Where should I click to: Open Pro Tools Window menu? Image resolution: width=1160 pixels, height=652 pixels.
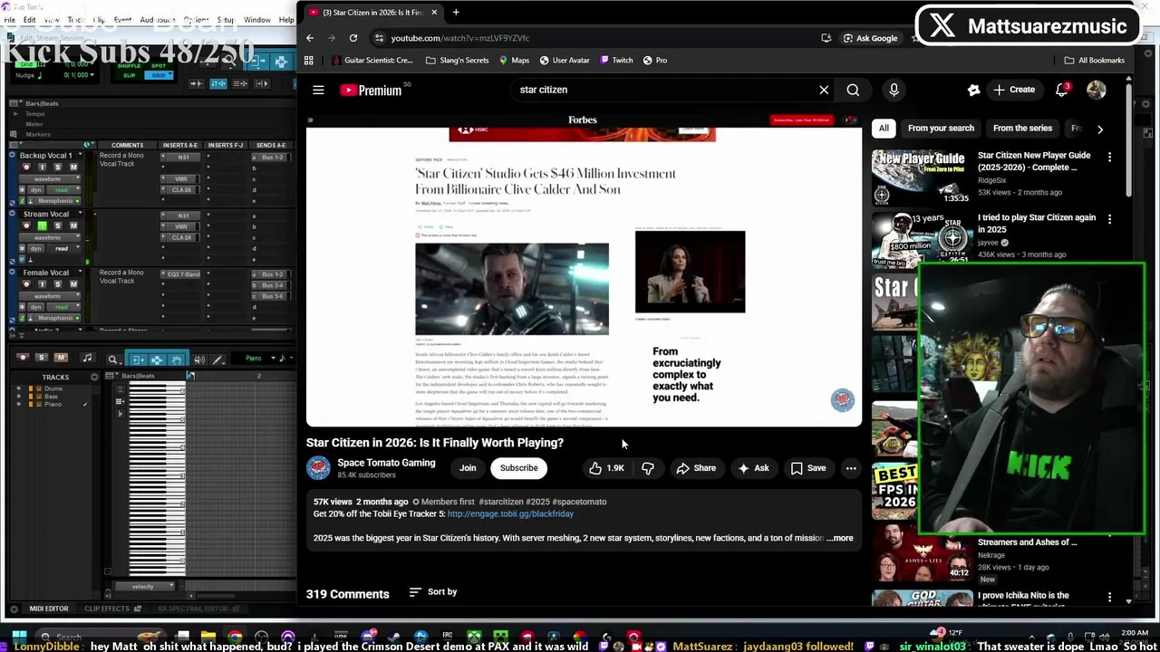coord(256,20)
